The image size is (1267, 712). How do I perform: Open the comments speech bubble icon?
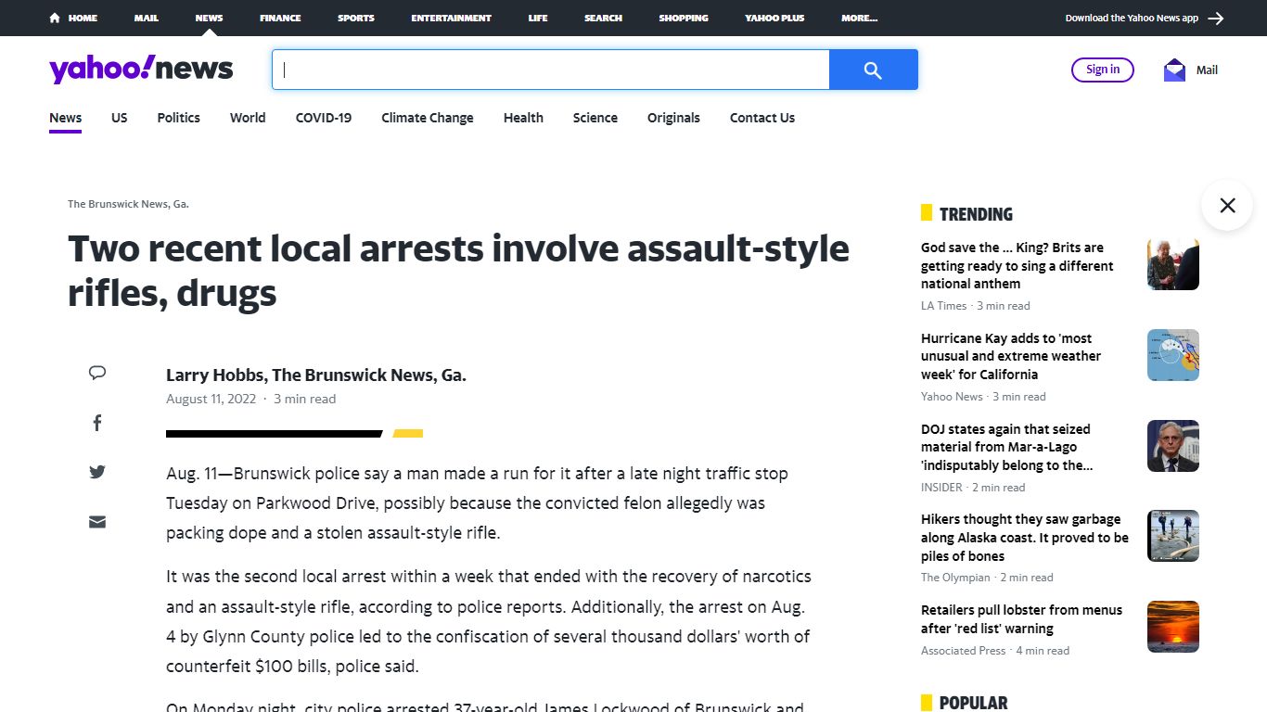click(97, 373)
